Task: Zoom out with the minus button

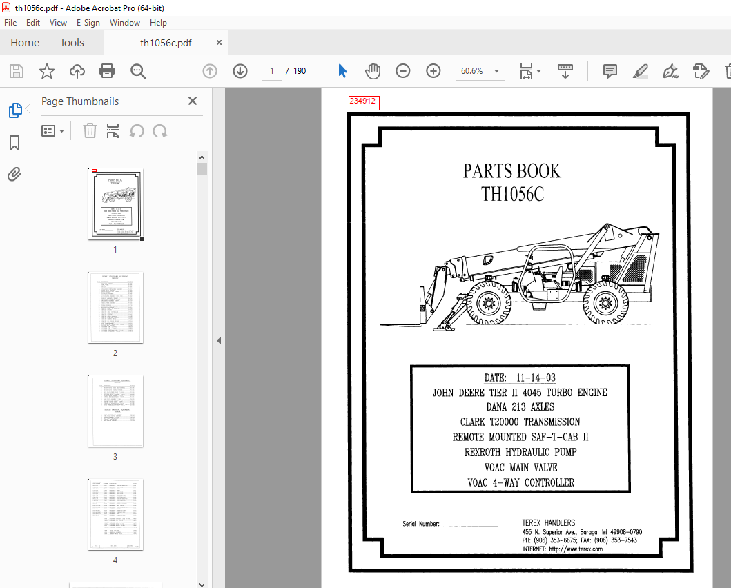Action: 403,71
